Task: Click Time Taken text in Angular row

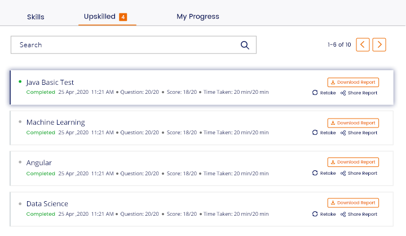Action: coord(236,174)
